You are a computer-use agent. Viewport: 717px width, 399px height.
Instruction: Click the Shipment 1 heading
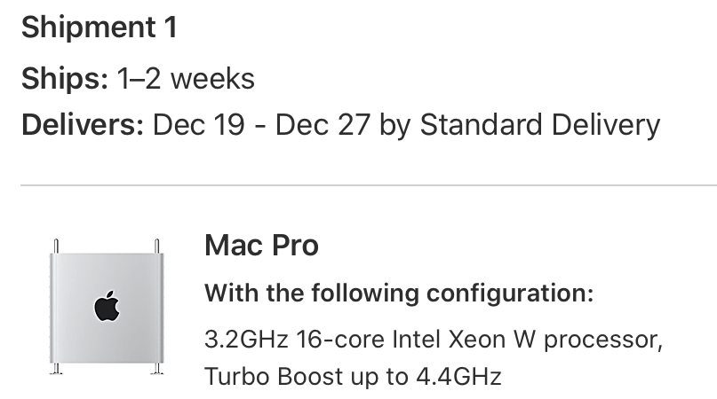(100, 27)
